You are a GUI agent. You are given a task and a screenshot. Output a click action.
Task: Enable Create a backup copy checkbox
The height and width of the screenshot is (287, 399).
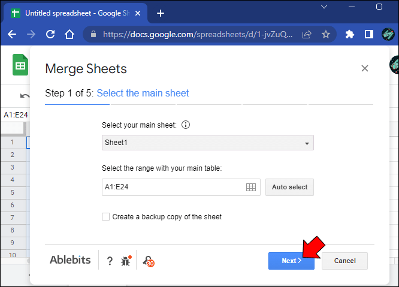click(106, 217)
